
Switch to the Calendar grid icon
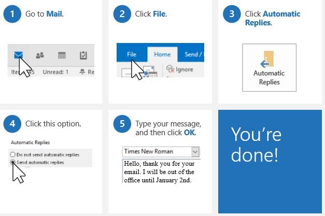(x=61, y=55)
